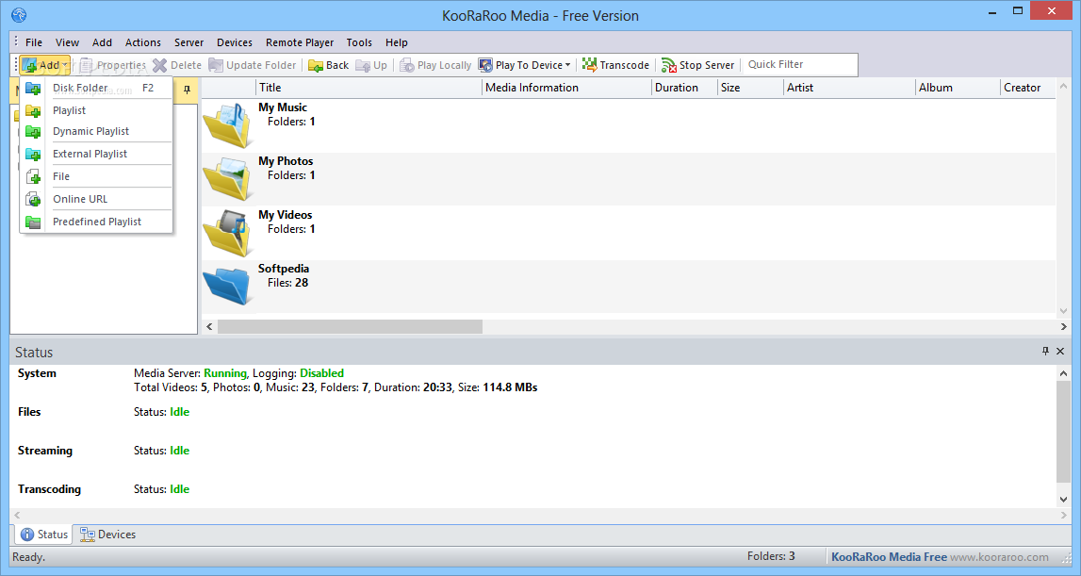
Task: Click the Update Folder toolbar button
Action: 253,65
